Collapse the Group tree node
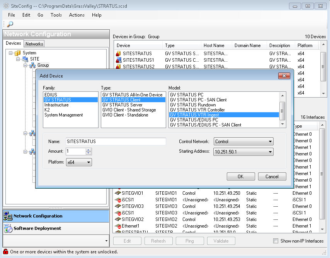The image size is (330, 258). pyautogui.click(x=25, y=65)
